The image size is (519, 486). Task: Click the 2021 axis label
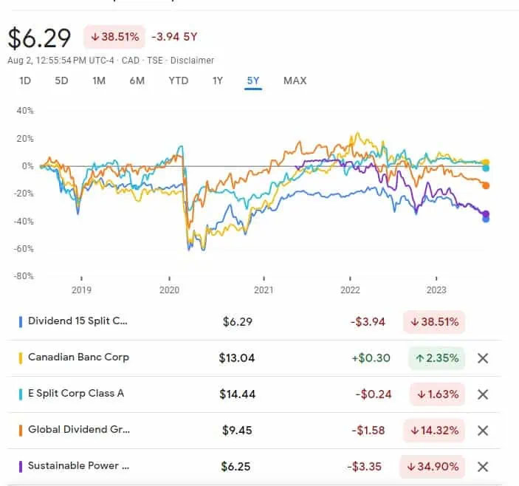tap(264, 290)
